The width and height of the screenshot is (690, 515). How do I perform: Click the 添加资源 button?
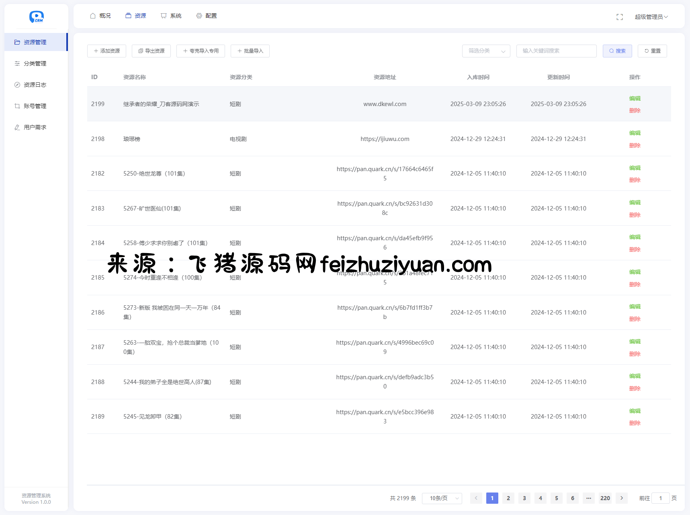pos(106,51)
